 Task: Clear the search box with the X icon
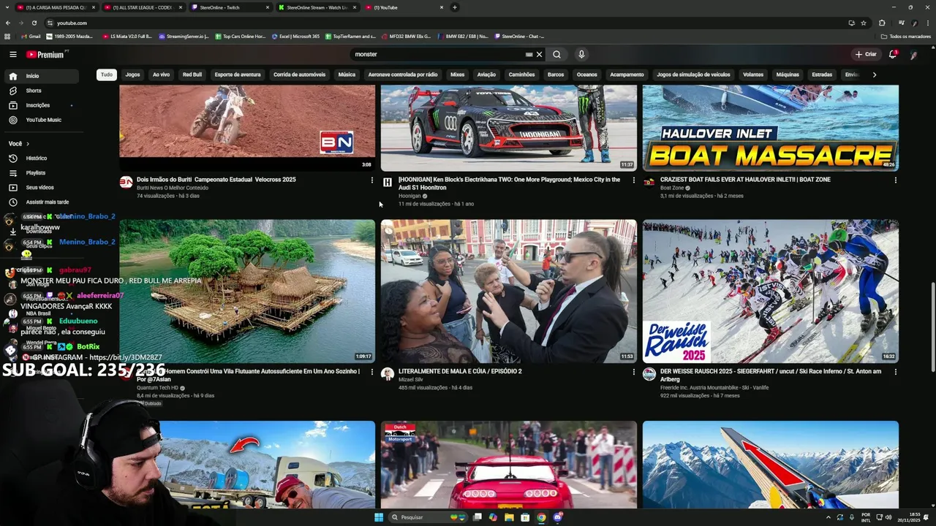[539, 54]
